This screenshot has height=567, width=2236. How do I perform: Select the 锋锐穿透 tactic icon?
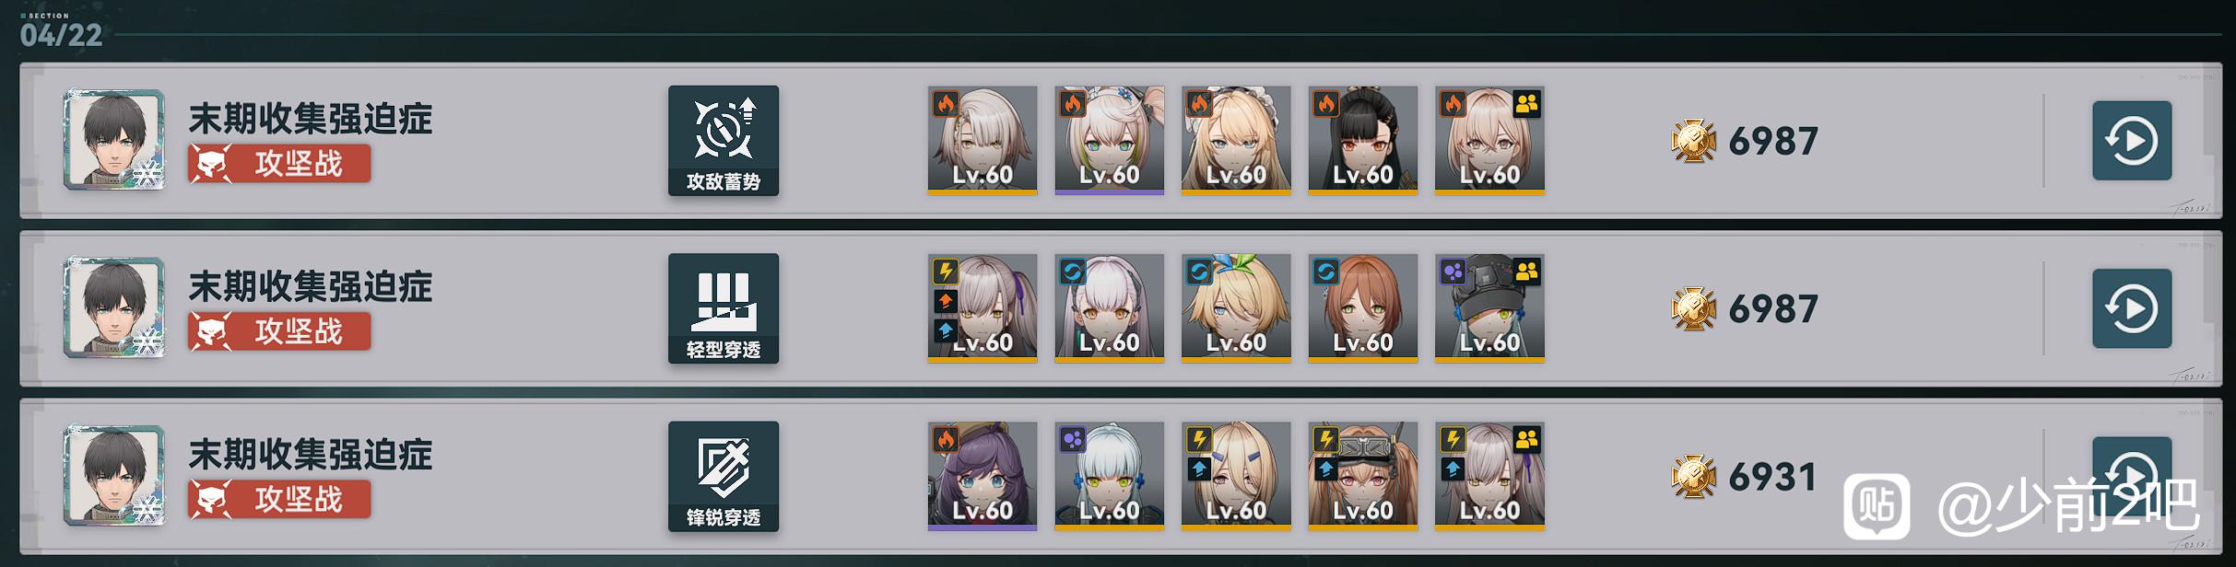coord(724,477)
